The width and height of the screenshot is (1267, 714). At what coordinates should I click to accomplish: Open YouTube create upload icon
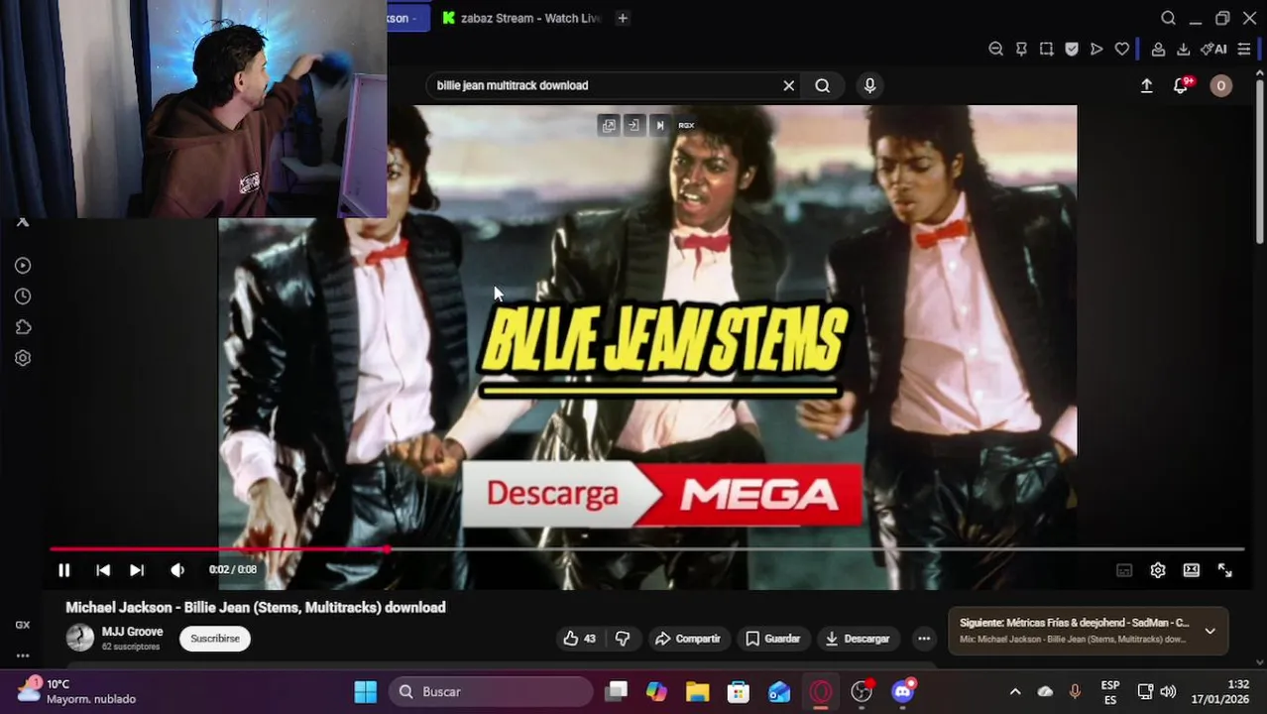coord(1146,86)
